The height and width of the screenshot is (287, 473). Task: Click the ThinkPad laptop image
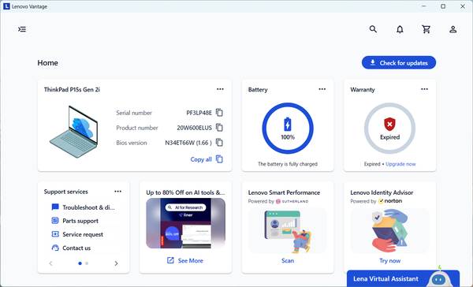click(x=74, y=132)
